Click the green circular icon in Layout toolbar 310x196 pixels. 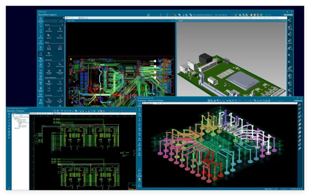click(x=261, y=15)
